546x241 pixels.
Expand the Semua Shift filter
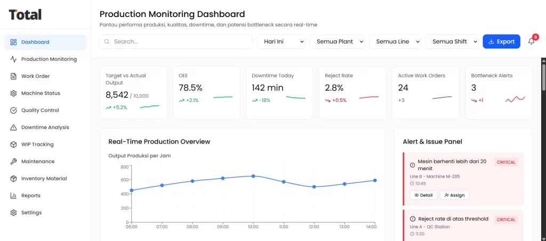point(452,41)
